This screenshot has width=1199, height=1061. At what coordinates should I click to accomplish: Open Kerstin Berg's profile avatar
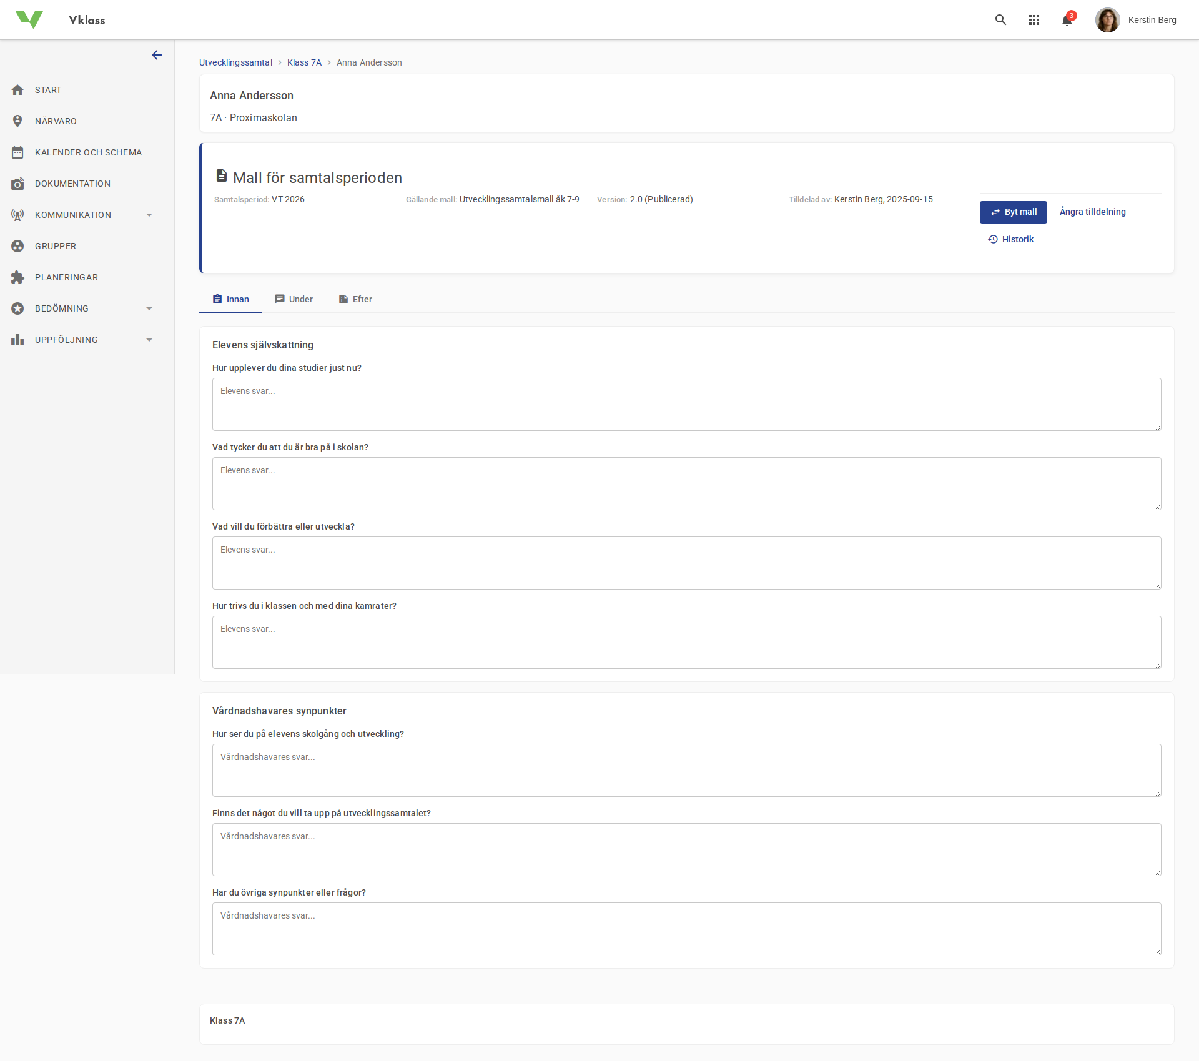click(x=1108, y=19)
